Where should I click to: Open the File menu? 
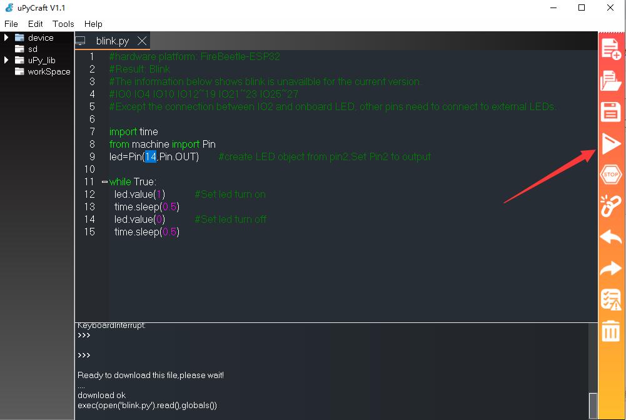click(11, 24)
